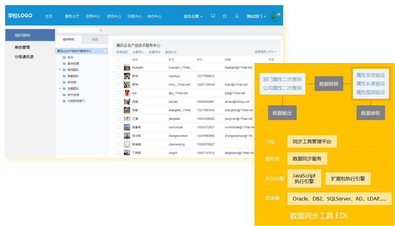
Task: Click 刘超's avatar photo
Action: 127,102
